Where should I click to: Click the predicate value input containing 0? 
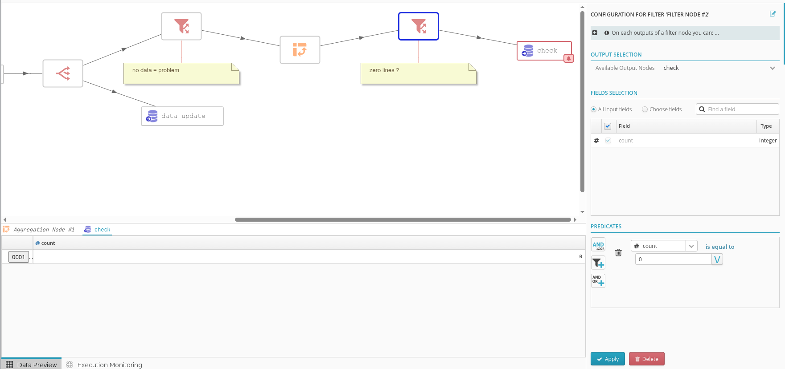[x=673, y=260]
